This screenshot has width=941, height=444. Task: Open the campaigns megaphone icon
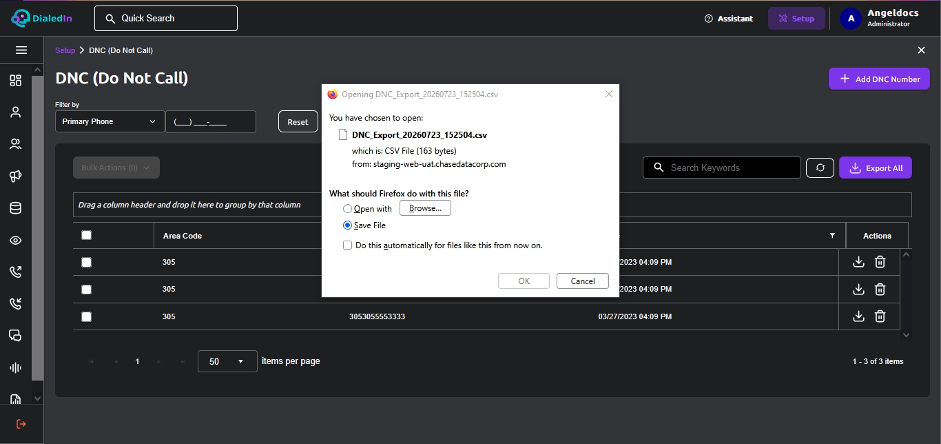point(16,176)
